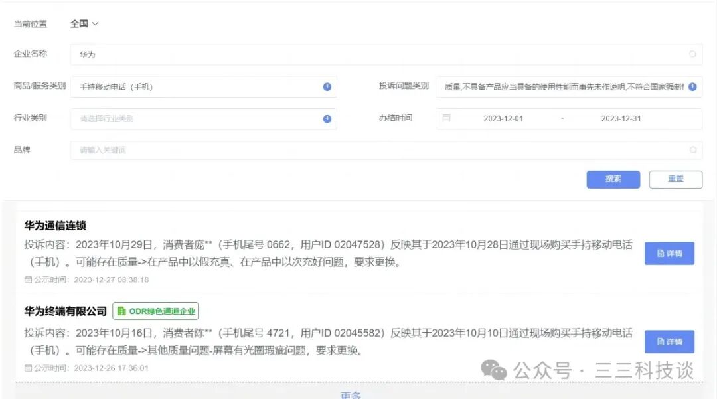Open the 行业类别 selector

point(204,119)
